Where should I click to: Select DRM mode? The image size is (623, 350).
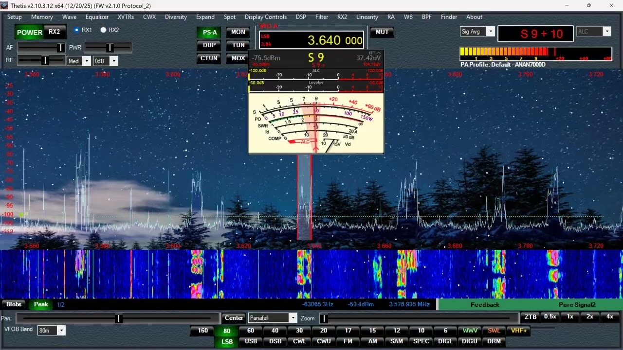[x=494, y=341]
